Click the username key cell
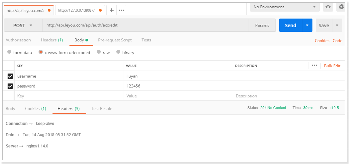The image size is (349, 164). tap(69, 76)
